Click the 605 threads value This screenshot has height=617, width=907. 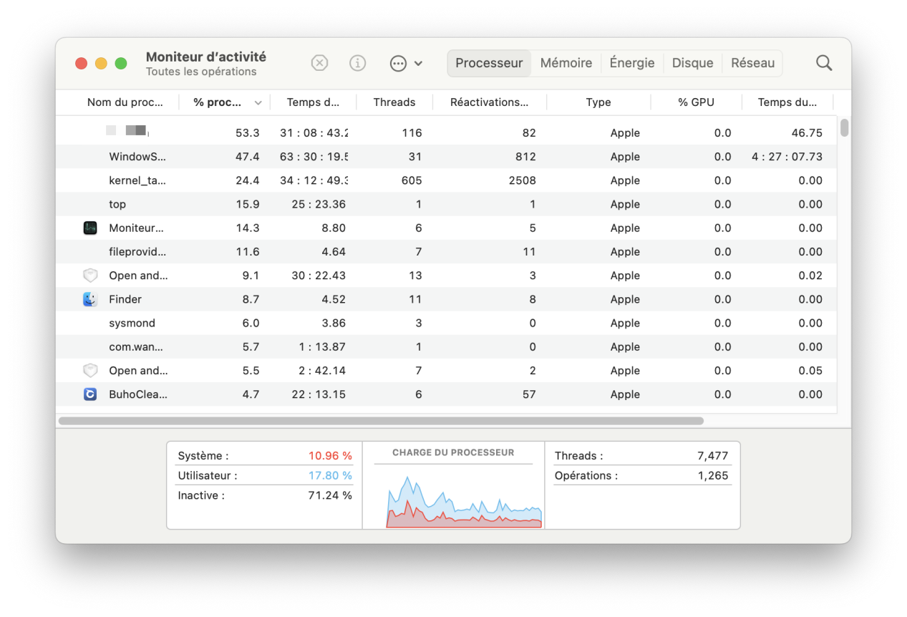click(412, 180)
